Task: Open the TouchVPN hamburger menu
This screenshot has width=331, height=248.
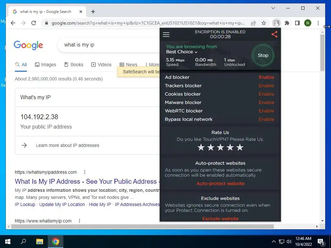Action: (166, 34)
